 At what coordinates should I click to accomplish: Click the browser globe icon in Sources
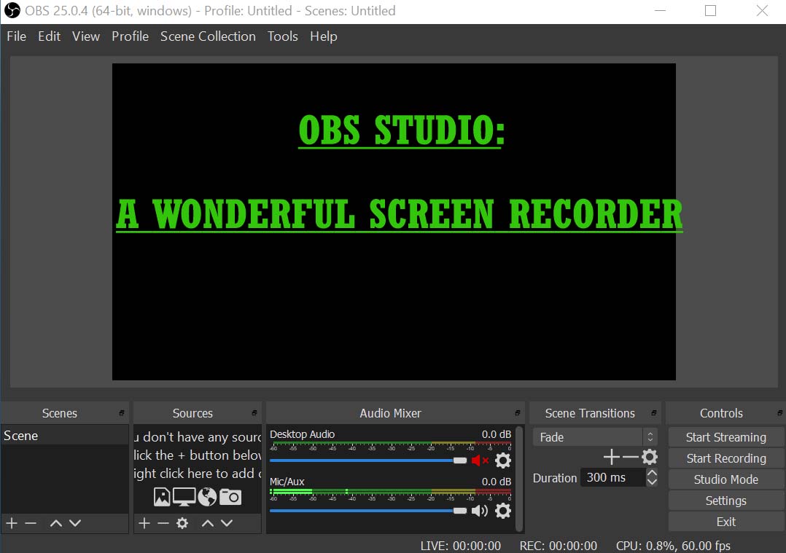207,496
